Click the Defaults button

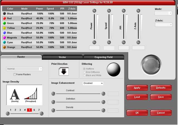coord(161,88)
